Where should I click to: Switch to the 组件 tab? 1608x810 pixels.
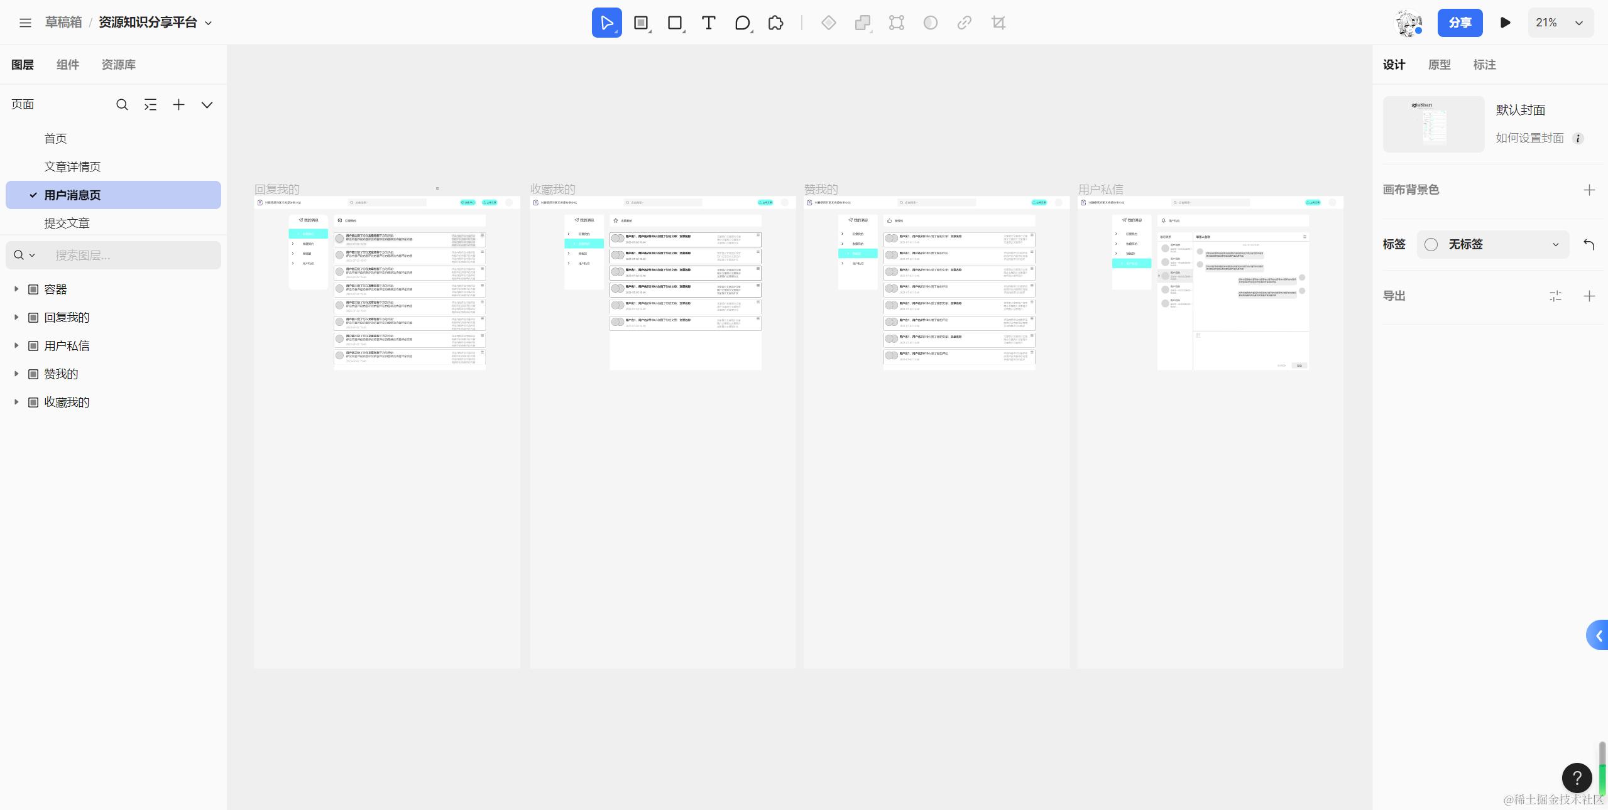[x=68, y=64]
